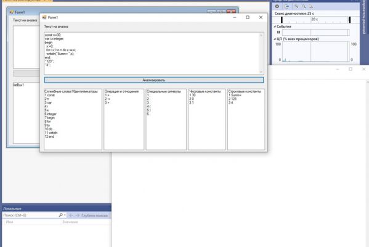The width and height of the screenshot is (369, 247).
Task: Click the Сеанс диагностики: 25 с label
Action: tap(294, 14)
